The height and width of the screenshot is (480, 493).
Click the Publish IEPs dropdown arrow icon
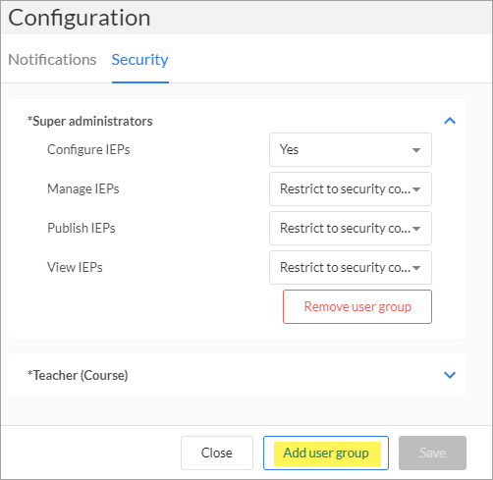tap(416, 229)
